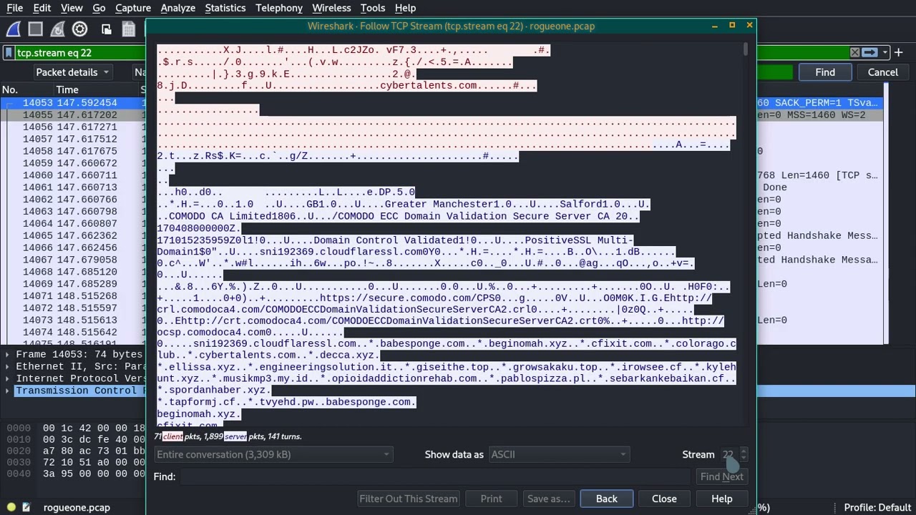Select packet 14071 row
The image size is (916, 515).
click(x=73, y=296)
